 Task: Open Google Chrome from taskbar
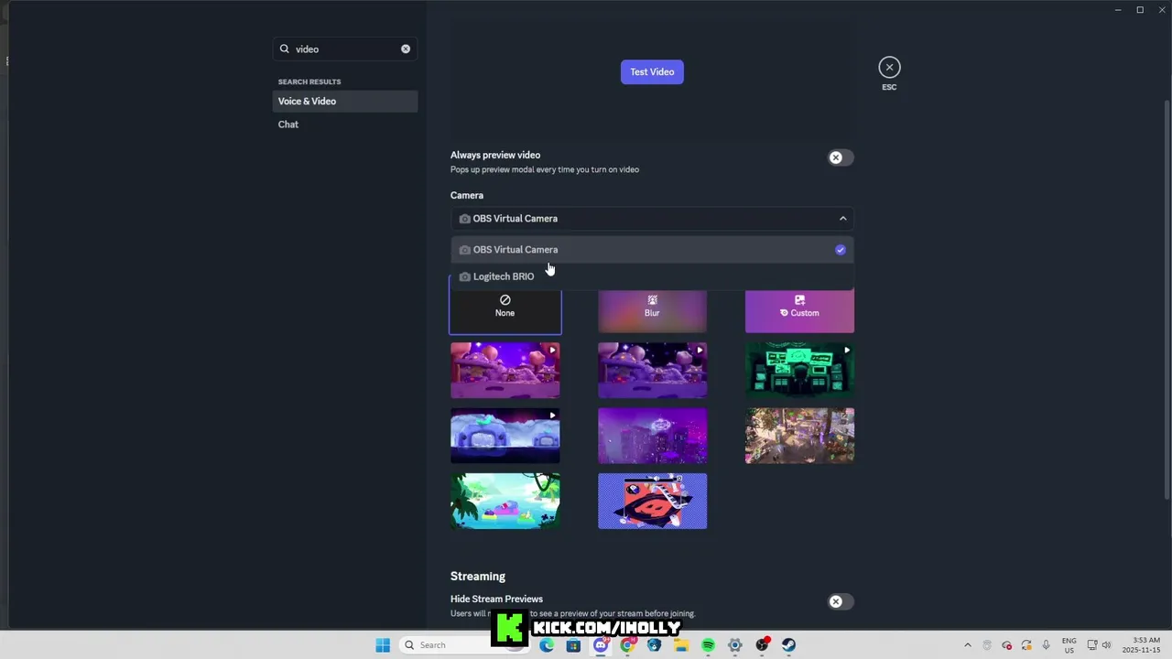tap(627, 645)
